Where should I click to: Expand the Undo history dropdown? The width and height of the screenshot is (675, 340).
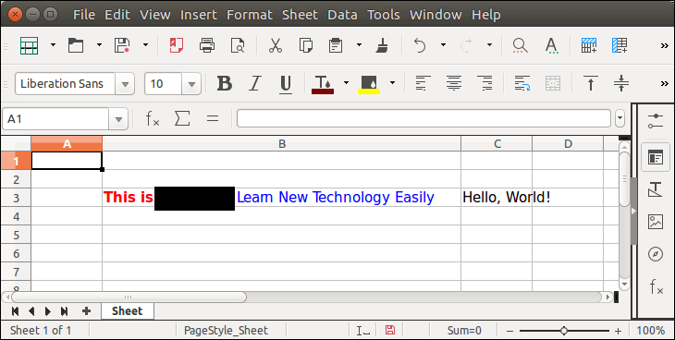click(x=443, y=44)
